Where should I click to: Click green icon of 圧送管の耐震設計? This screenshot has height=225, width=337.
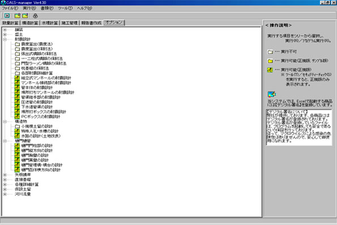(x=17, y=102)
